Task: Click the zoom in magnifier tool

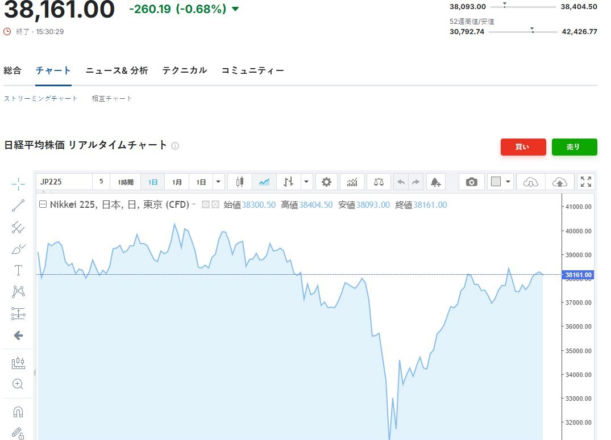Action: coord(18,384)
